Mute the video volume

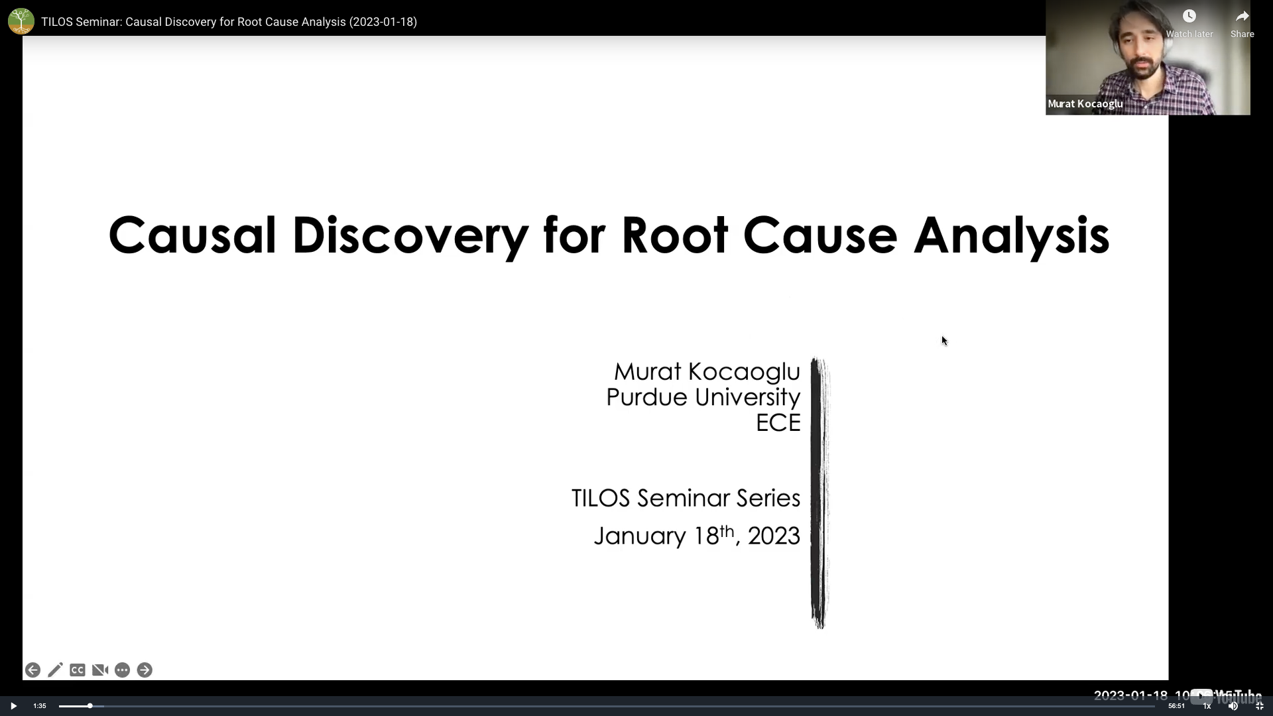(x=1233, y=706)
